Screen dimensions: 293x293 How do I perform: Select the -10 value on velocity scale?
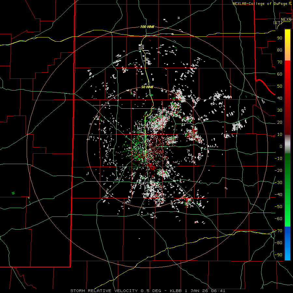[278, 159]
